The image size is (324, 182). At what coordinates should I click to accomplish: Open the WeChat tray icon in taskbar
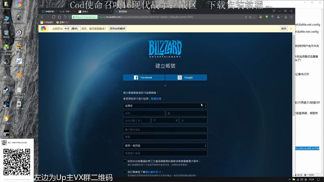pos(294,179)
